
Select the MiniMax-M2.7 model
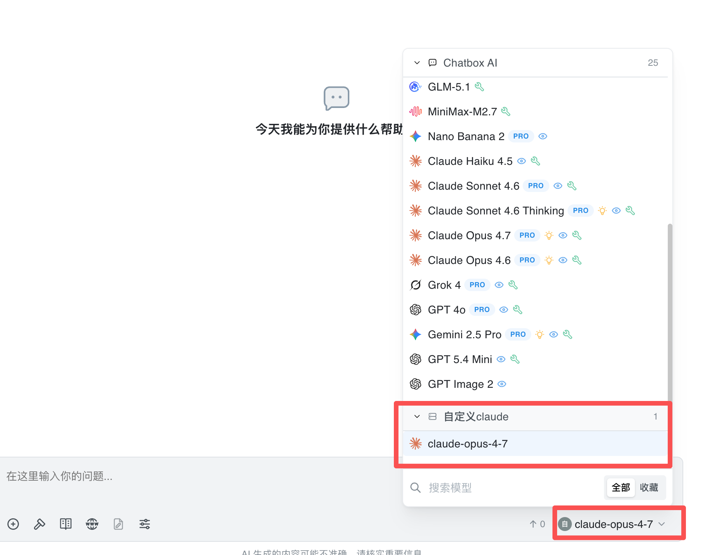point(535,111)
